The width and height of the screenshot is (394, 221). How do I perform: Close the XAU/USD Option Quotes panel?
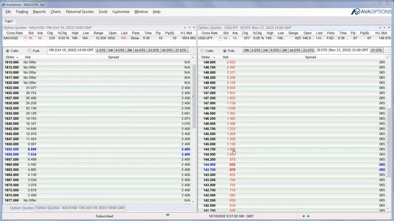pyautogui.click(x=194, y=28)
